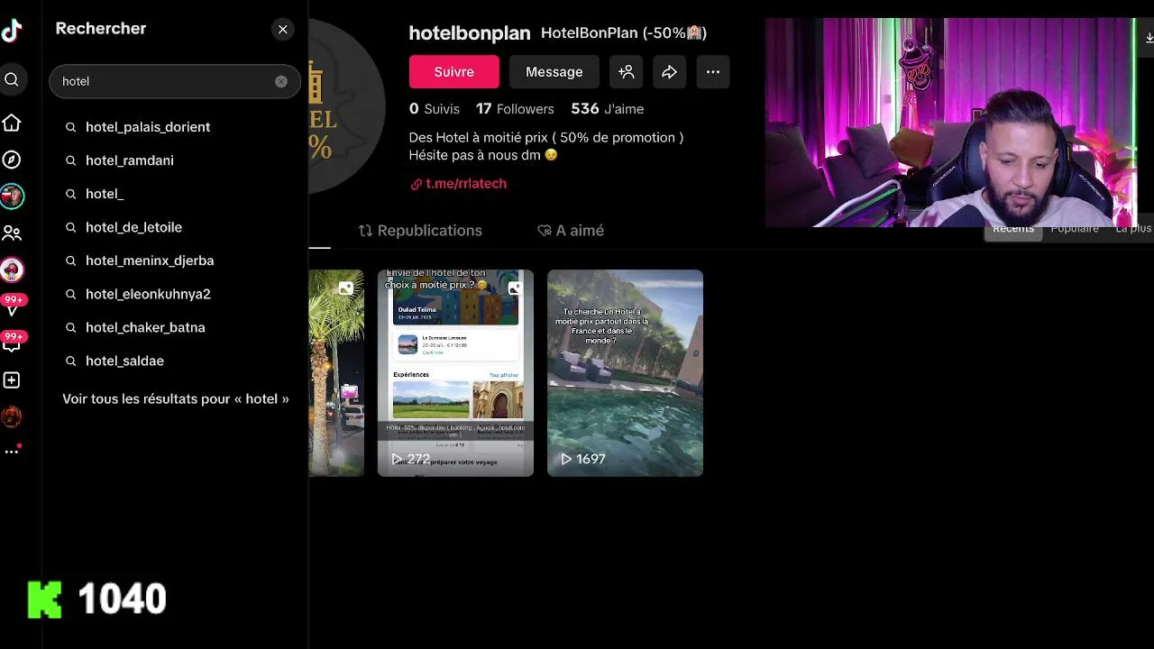This screenshot has width=1154, height=649.
Task: Close the Rechercher search panel
Action: 283,30
